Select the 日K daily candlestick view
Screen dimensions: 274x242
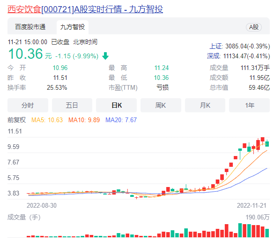(116, 105)
